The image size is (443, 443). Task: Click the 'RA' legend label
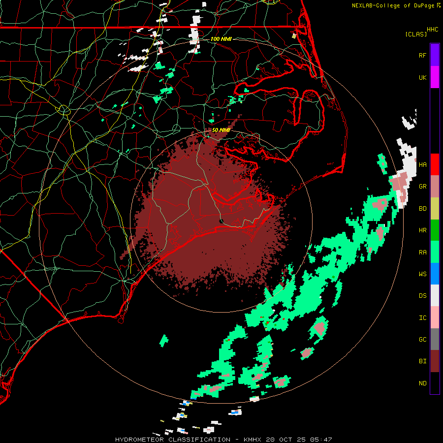[422, 253]
